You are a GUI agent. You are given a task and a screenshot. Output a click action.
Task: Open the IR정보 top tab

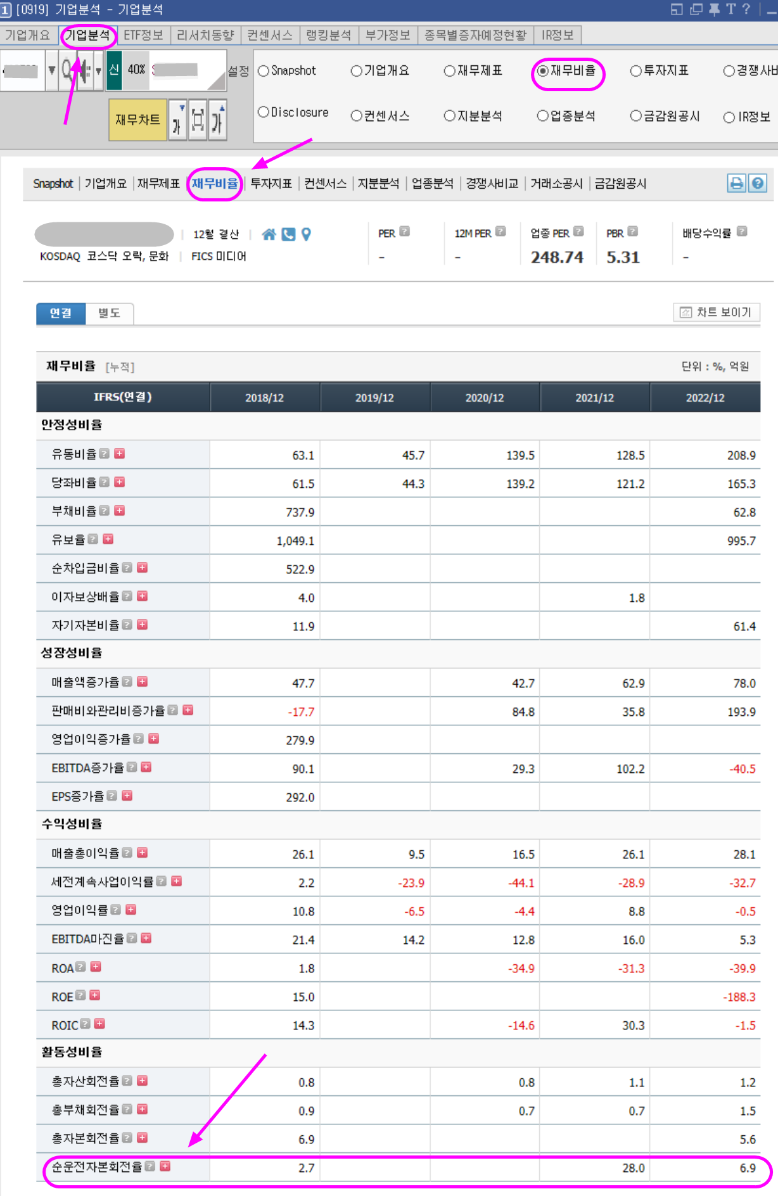[558, 35]
